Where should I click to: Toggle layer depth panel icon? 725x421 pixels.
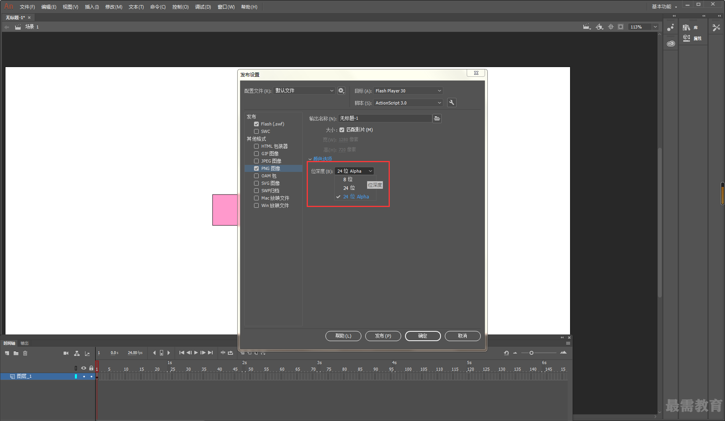pyautogui.click(x=87, y=353)
